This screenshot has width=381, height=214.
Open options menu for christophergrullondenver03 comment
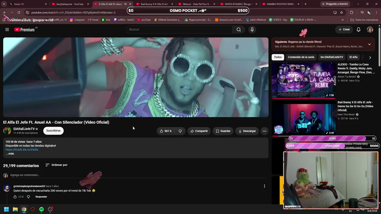(264, 186)
